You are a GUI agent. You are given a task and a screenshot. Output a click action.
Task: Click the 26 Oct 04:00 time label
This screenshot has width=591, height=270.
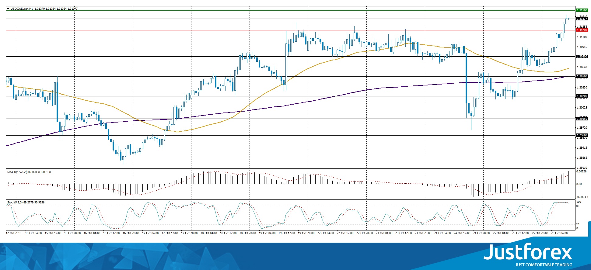tap(559, 233)
